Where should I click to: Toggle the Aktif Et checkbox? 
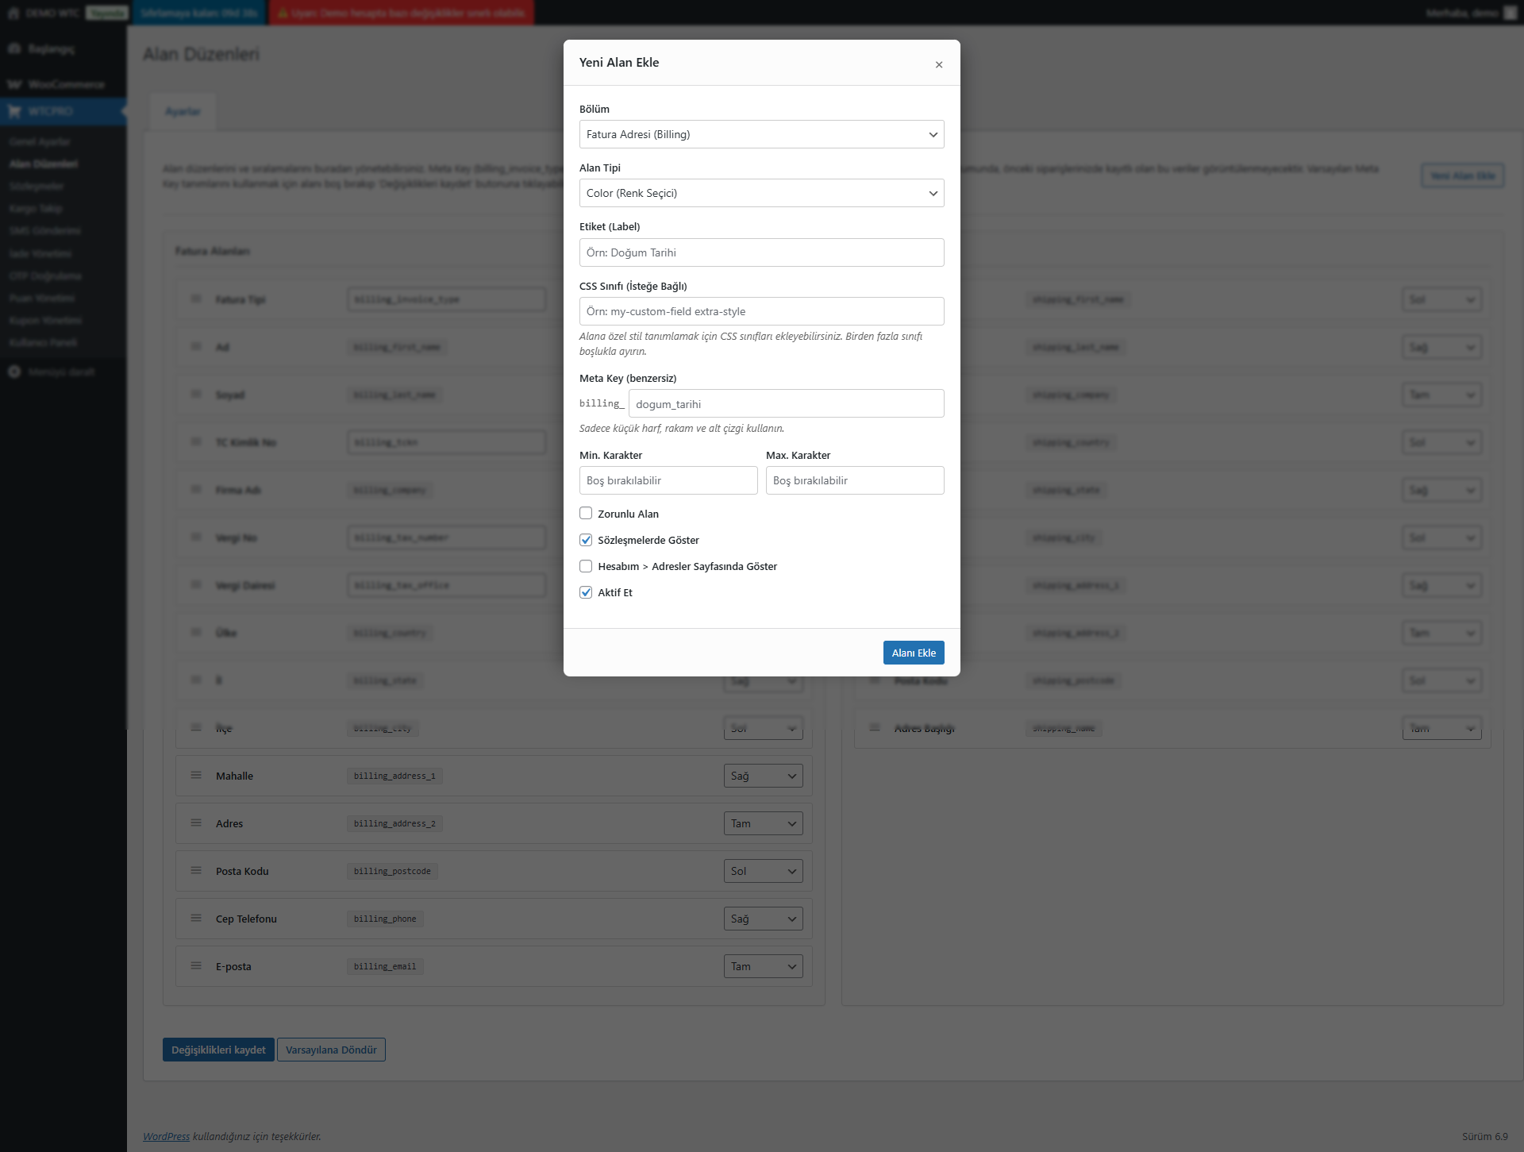[586, 592]
